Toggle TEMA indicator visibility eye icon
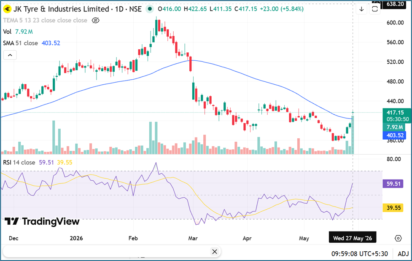Image resolution: width=412 pixels, height=261 pixels. [x=96, y=20]
